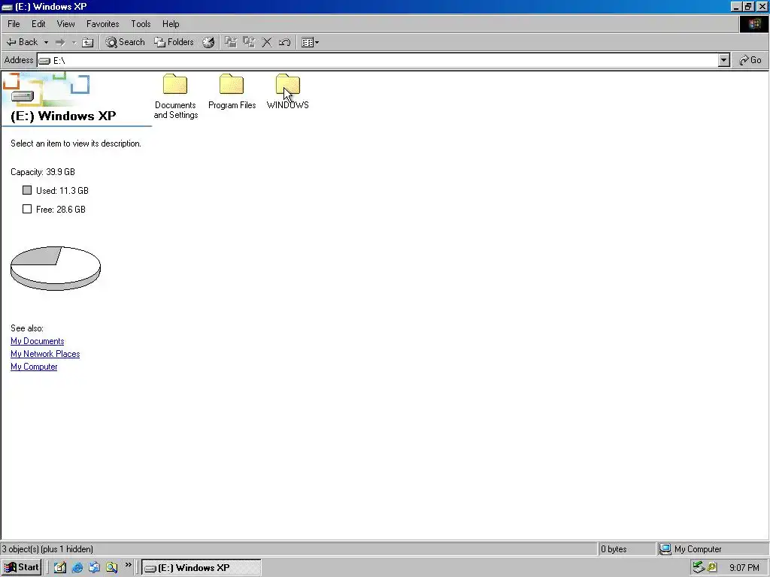Click the 3 object(s) status bar text

coord(47,549)
